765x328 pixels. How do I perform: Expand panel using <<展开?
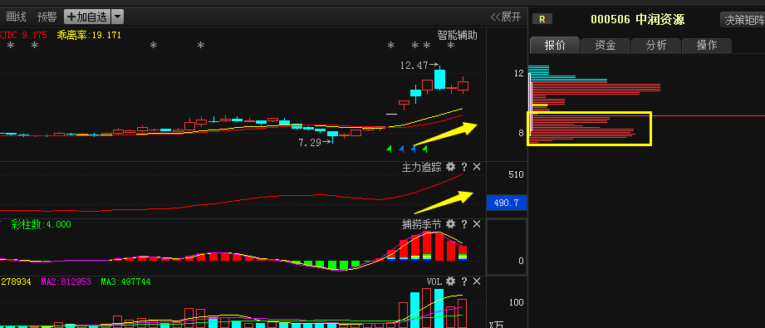coord(506,17)
